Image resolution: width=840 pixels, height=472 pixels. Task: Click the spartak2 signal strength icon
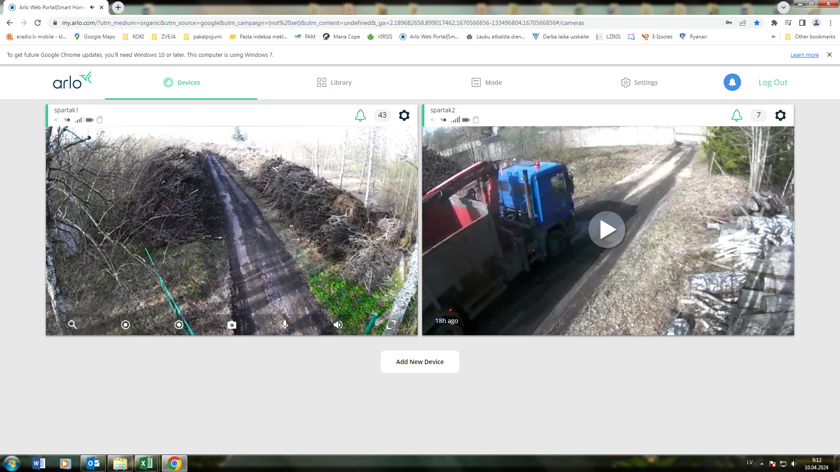(x=455, y=120)
